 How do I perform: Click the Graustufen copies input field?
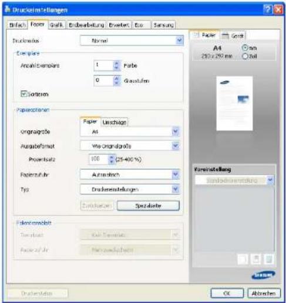(x=104, y=80)
